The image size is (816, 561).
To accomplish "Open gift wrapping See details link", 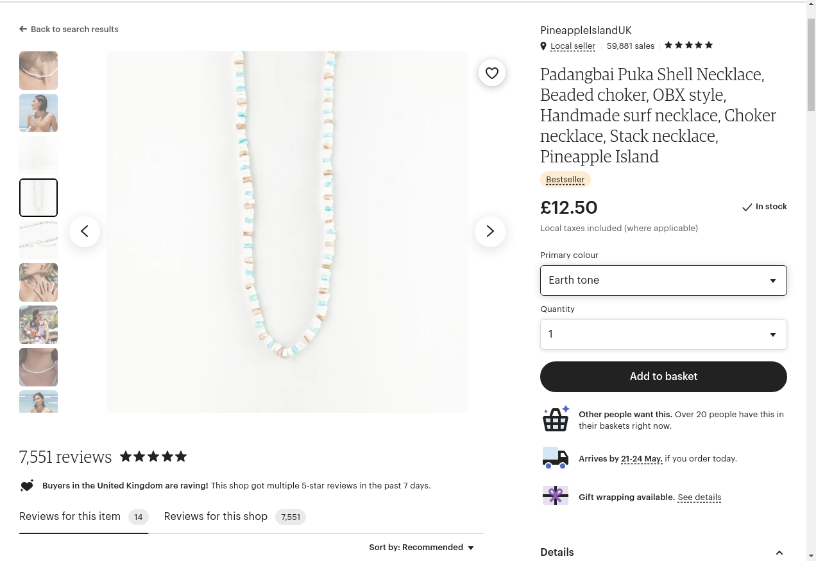I will click(699, 497).
